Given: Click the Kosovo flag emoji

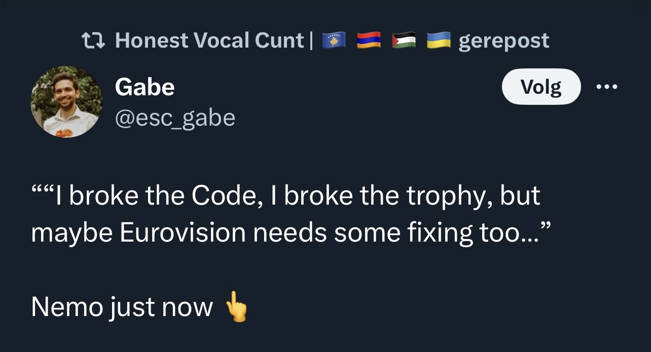Looking at the screenshot, I should [x=334, y=41].
